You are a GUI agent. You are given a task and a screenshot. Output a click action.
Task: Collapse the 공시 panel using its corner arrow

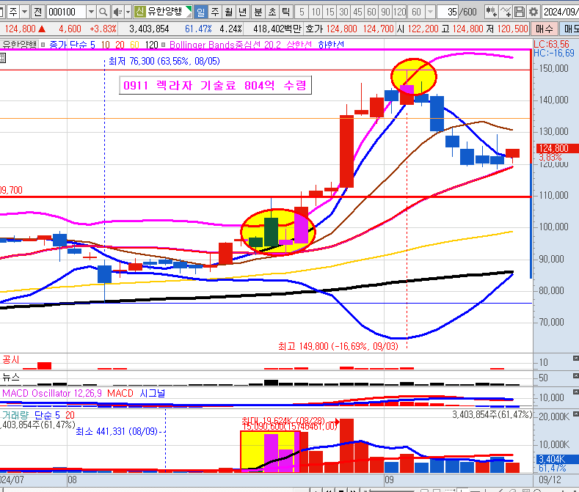pyautogui.click(x=575, y=357)
